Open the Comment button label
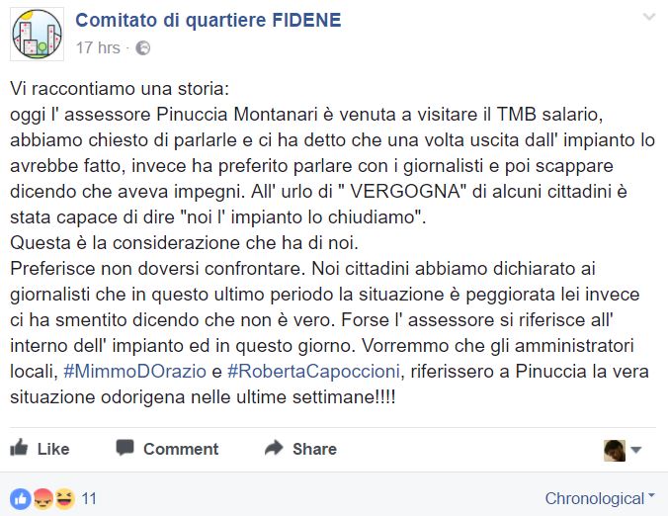This screenshot has width=668, height=516. (181, 449)
